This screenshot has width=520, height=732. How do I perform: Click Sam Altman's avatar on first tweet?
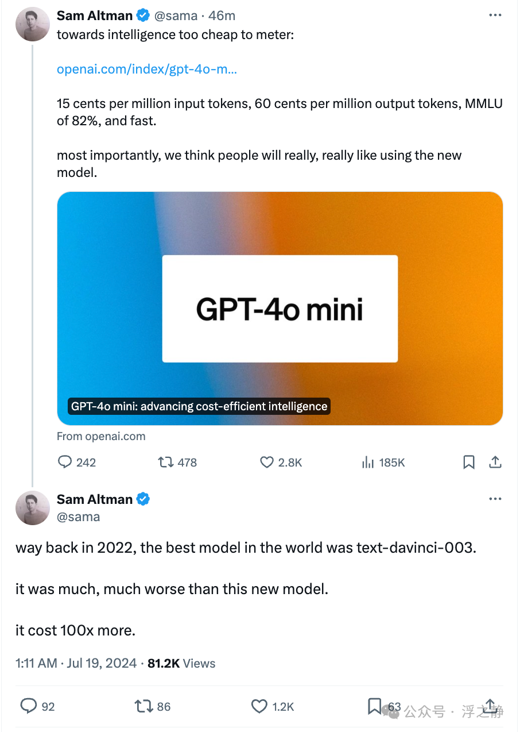tap(32, 24)
